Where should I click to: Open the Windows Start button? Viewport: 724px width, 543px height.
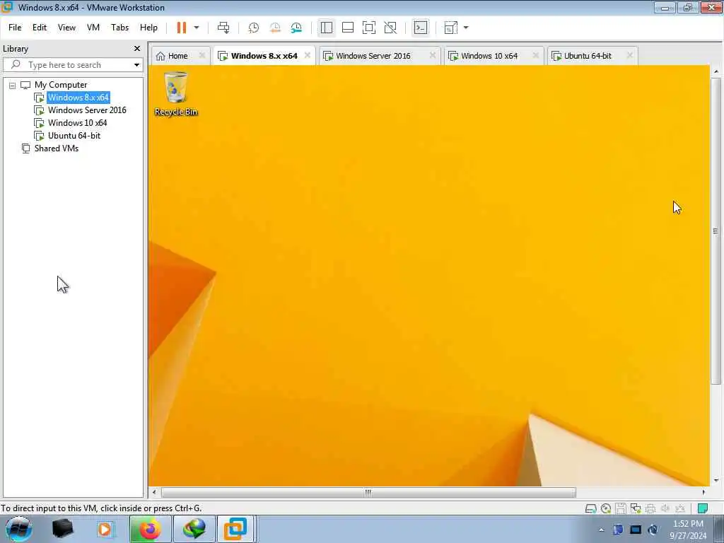[18, 529]
